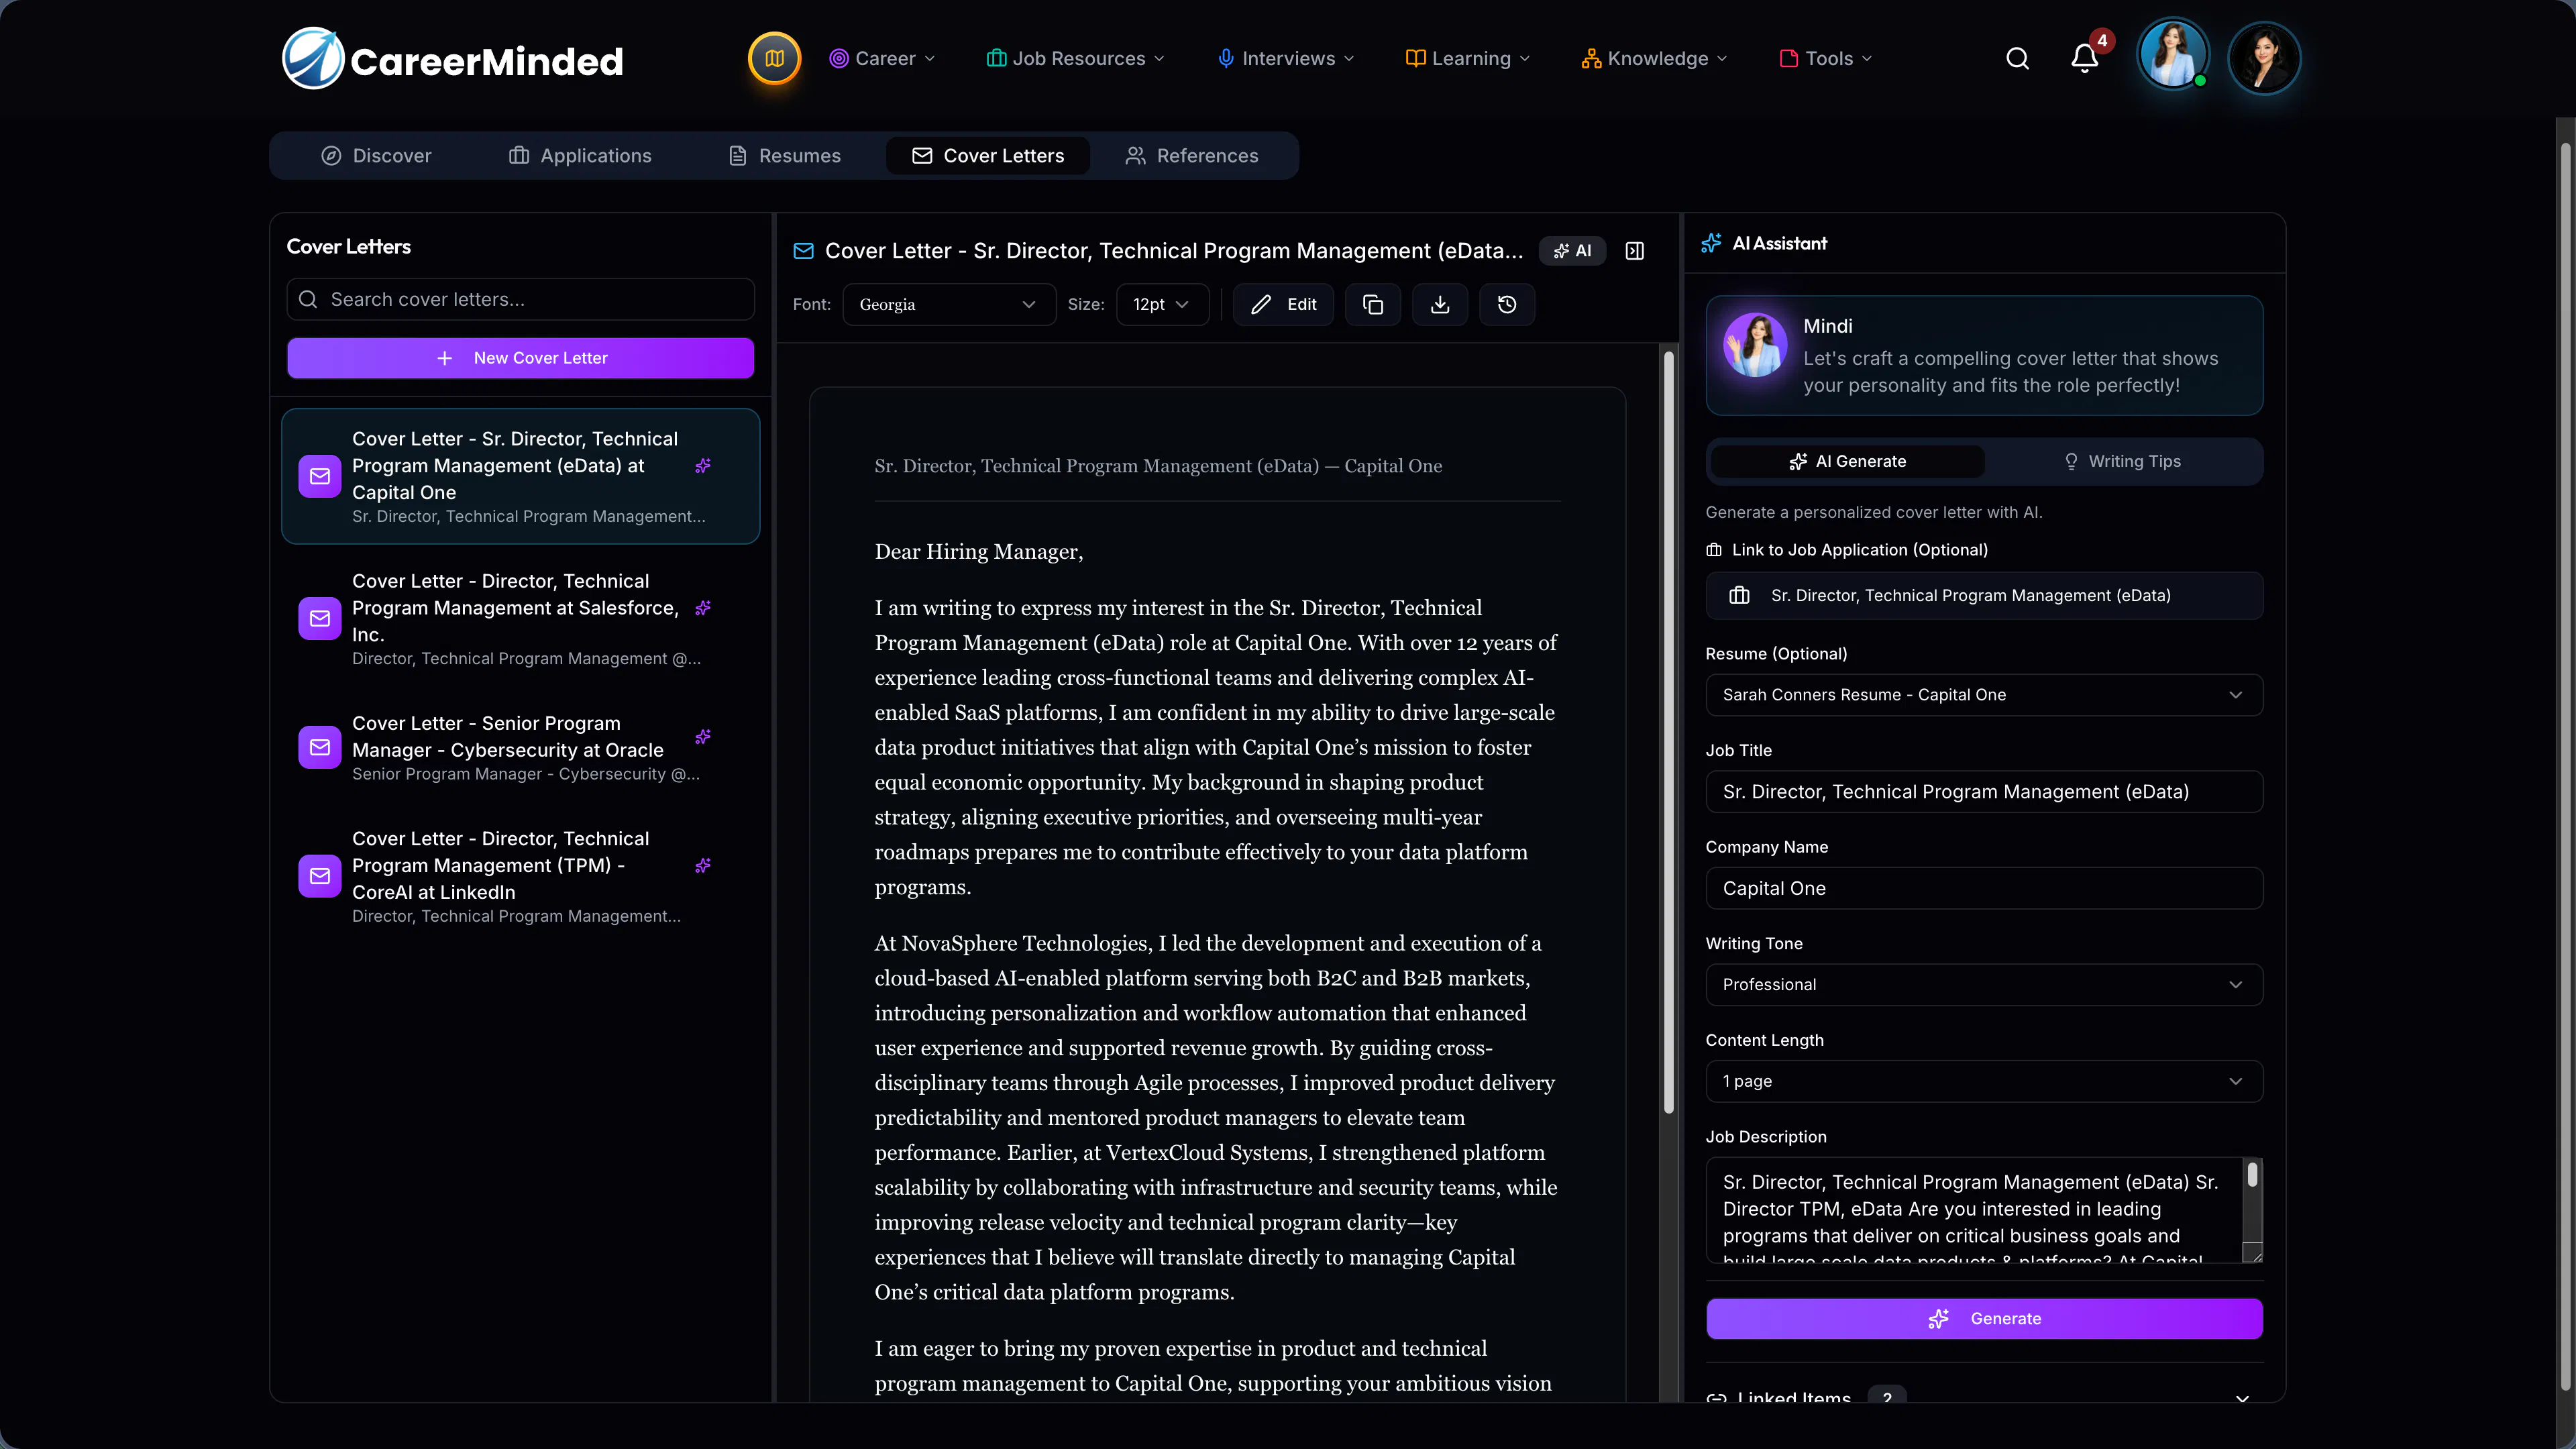Screen dimensions: 2576x1449
Task: Click the sparkle icon beside AI Assistant heading
Action: point(1711,243)
